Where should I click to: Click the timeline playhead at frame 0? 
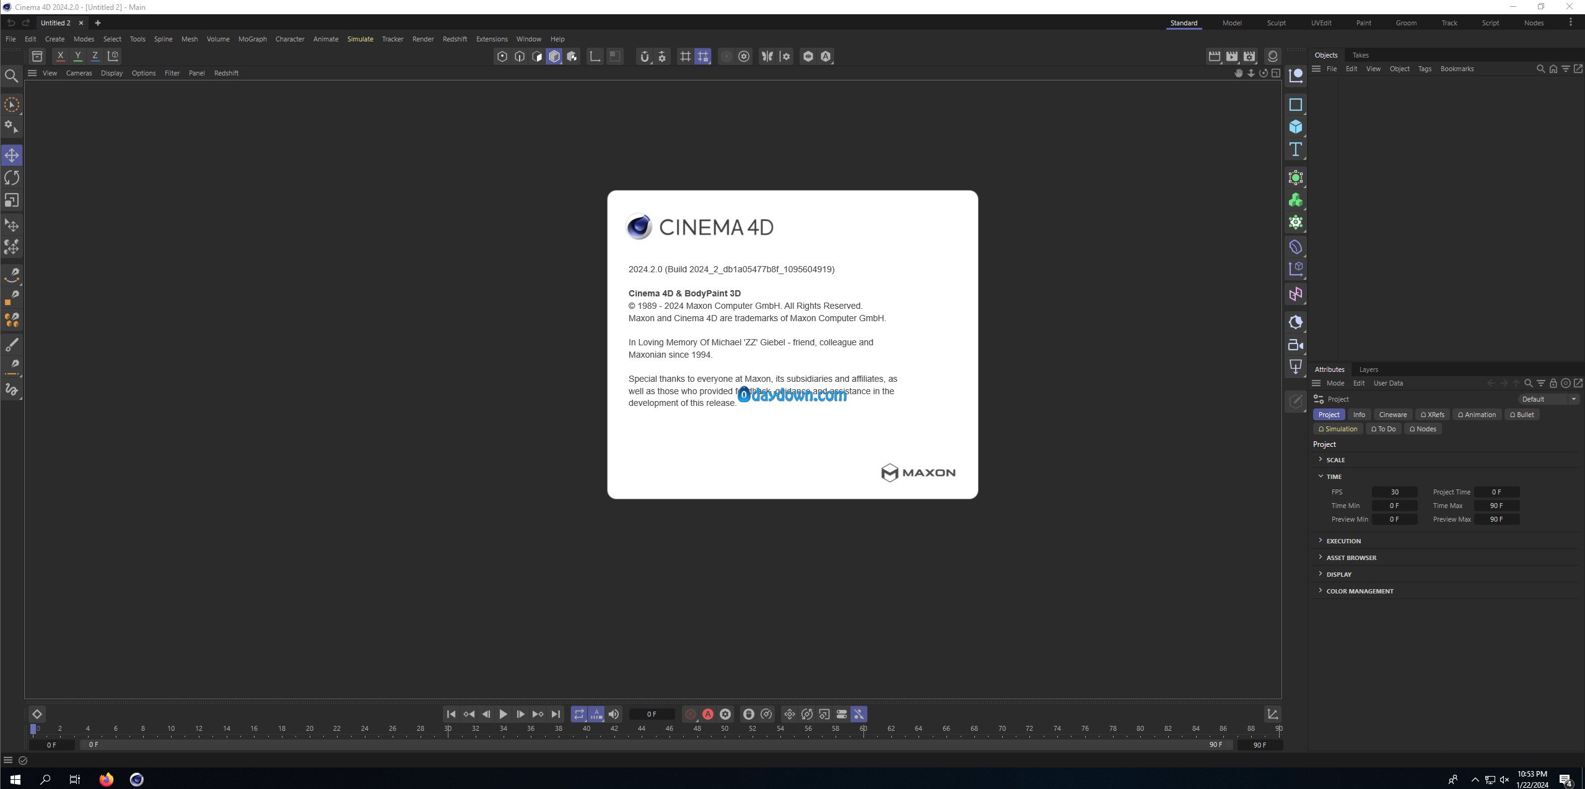33,729
